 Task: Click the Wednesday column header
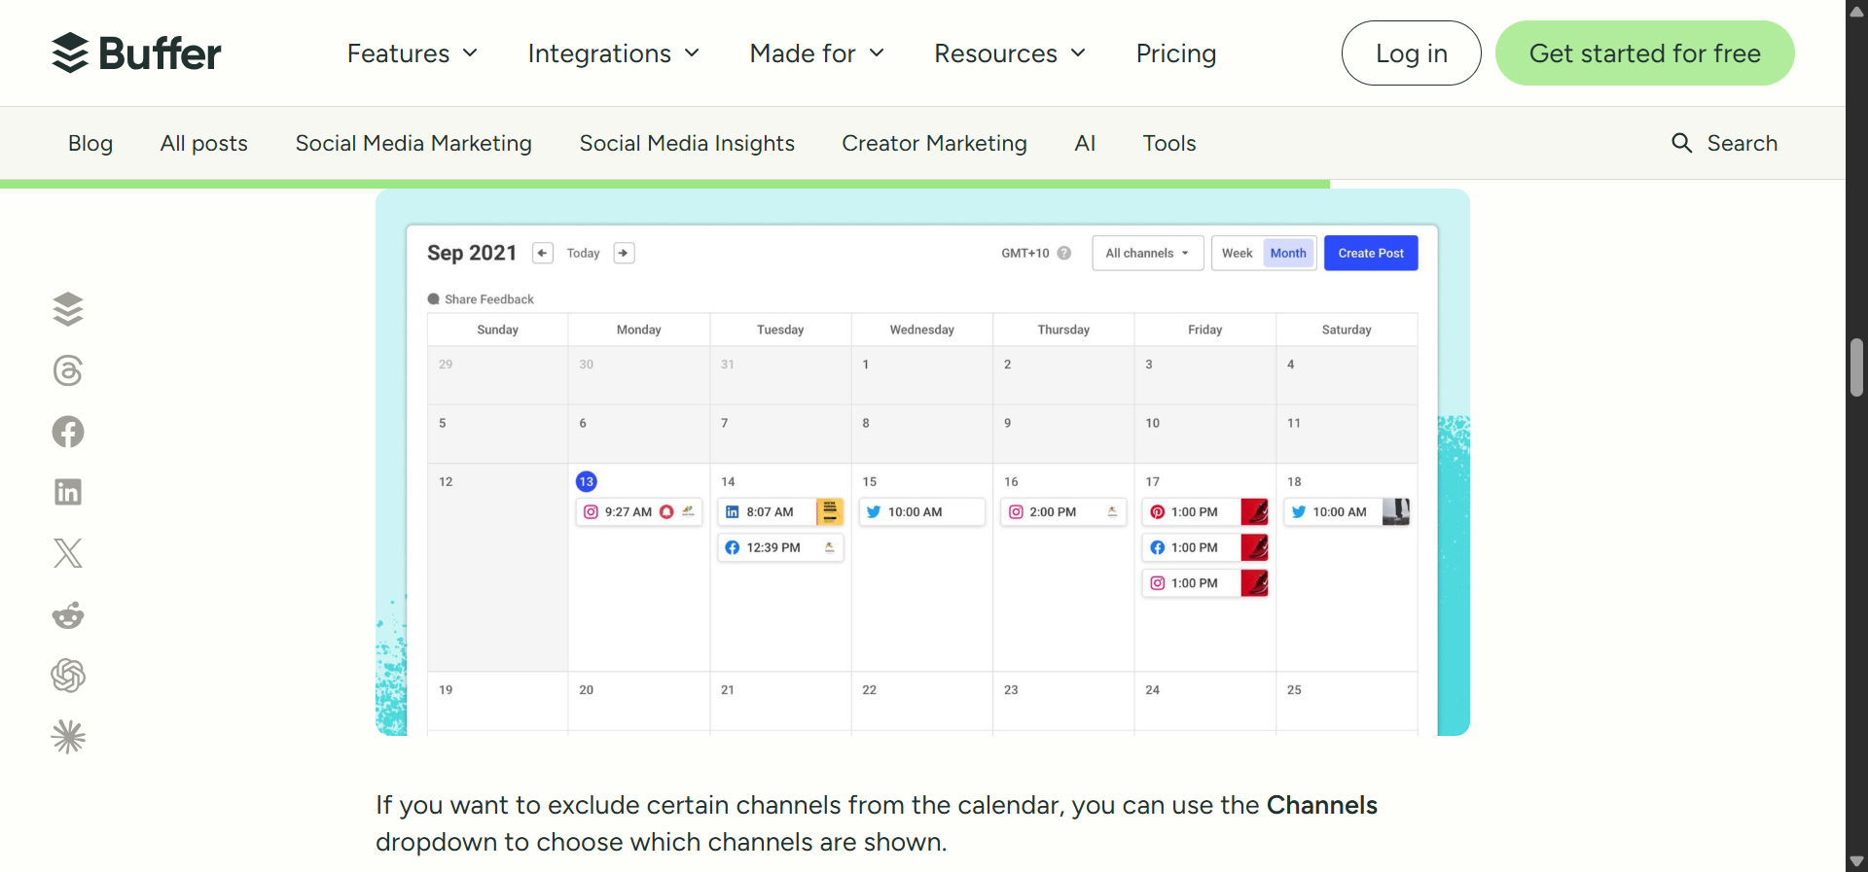coord(922,330)
